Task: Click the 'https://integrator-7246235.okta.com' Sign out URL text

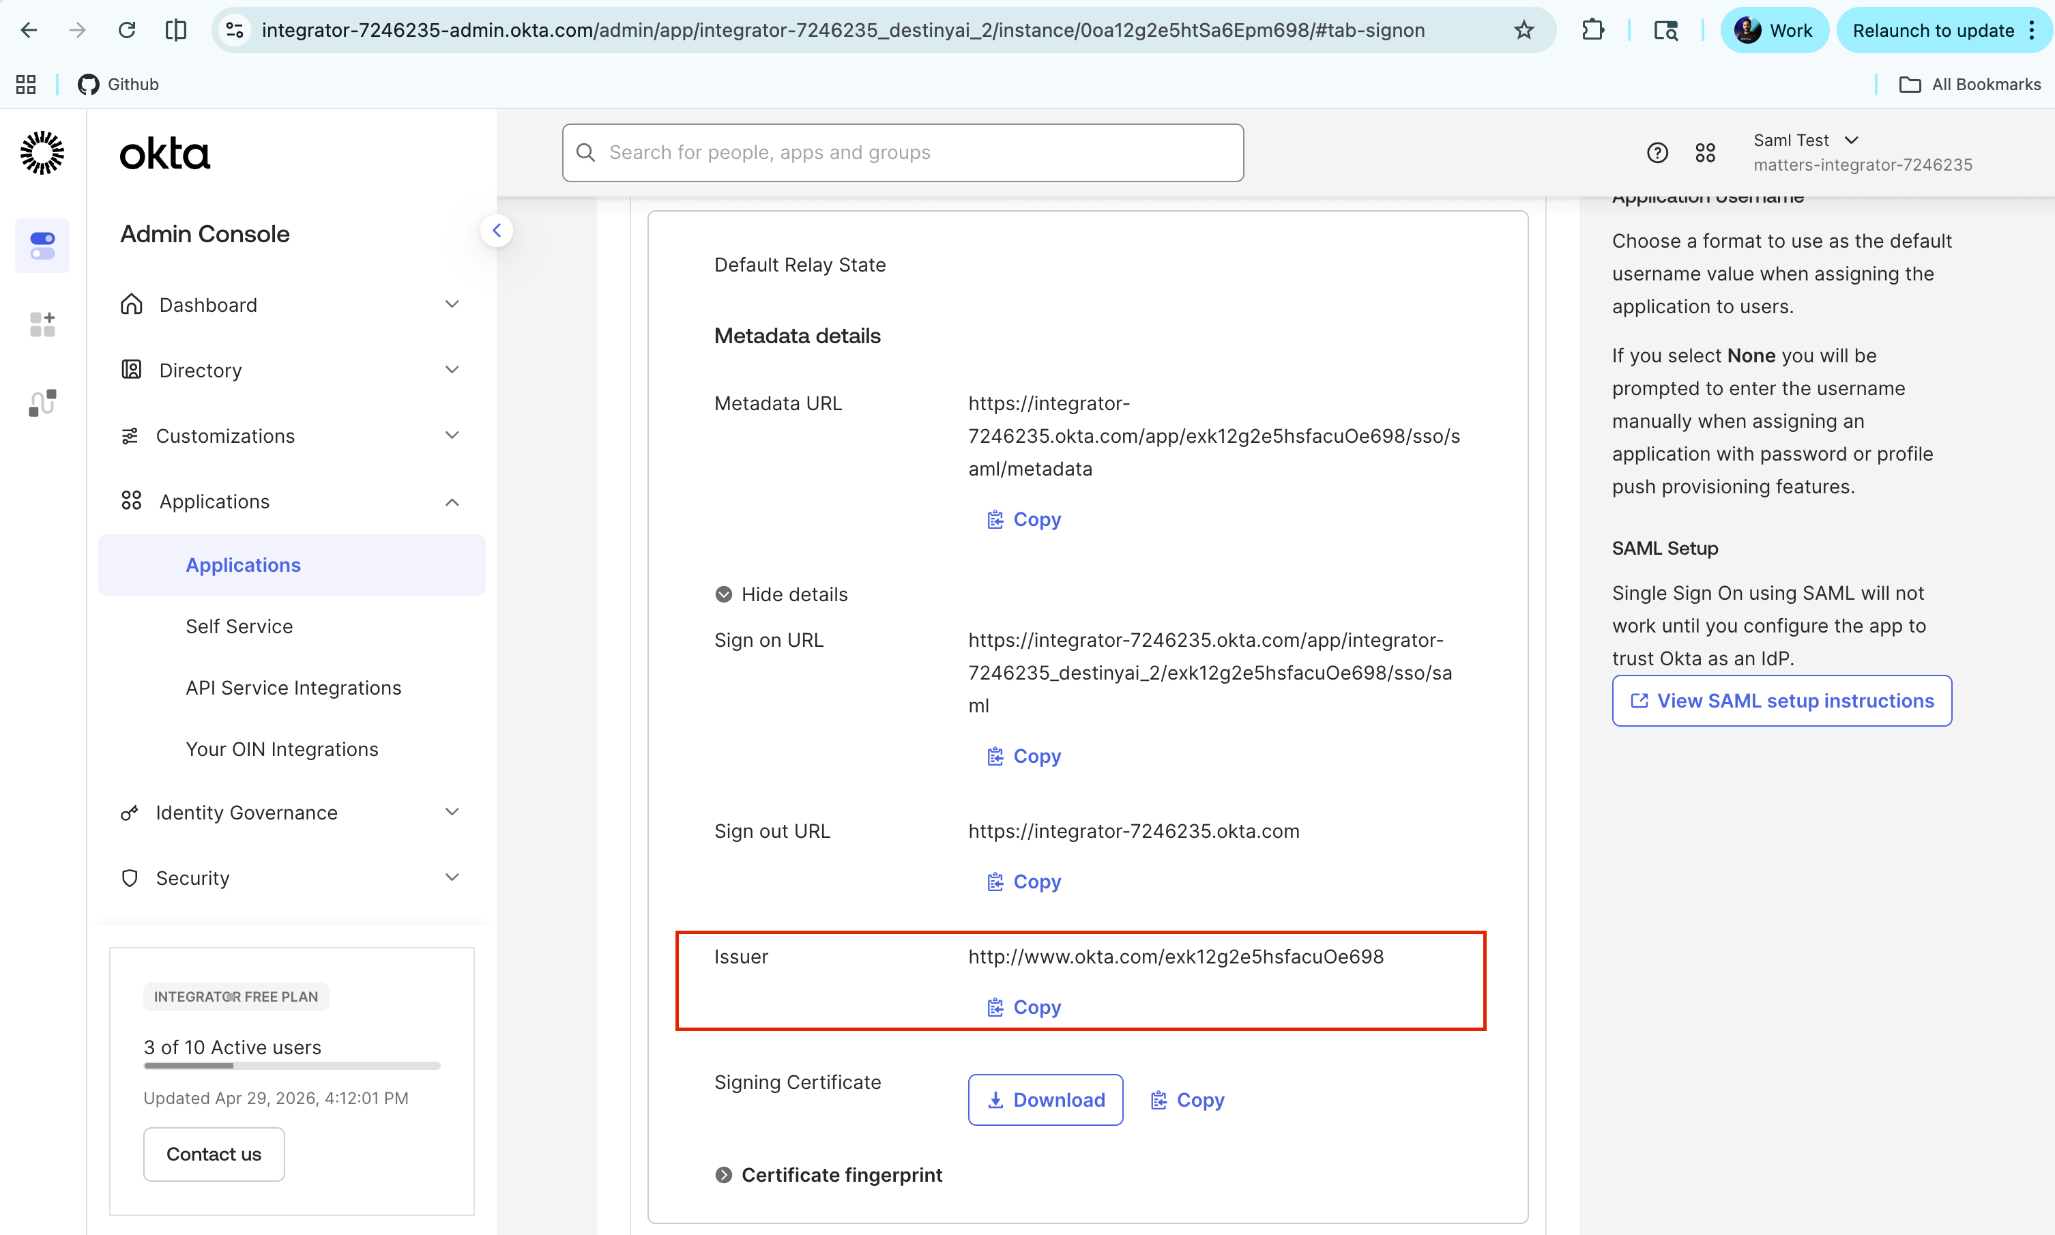Action: point(1134,831)
